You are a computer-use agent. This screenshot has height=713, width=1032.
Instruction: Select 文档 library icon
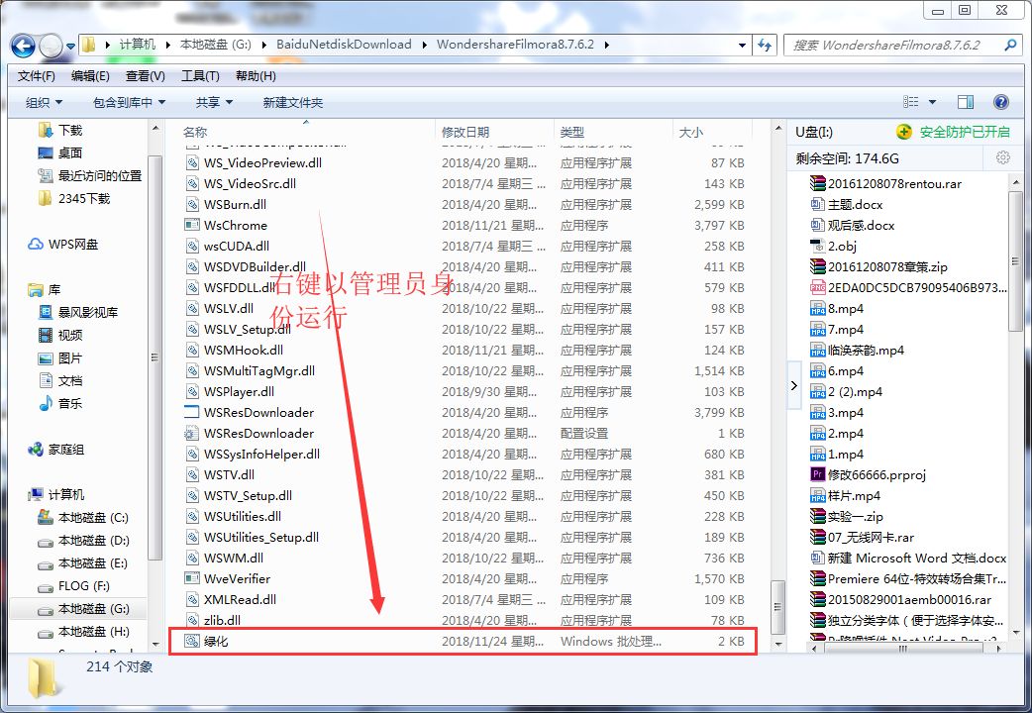[x=46, y=380]
